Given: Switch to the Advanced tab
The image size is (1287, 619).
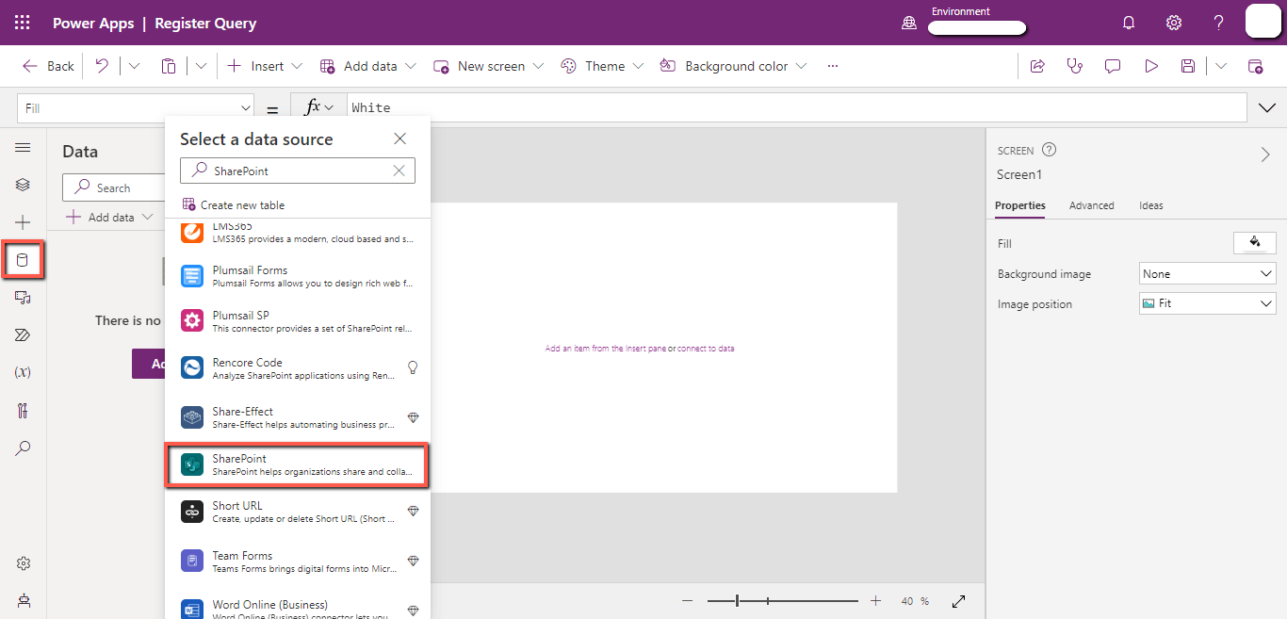Looking at the screenshot, I should (x=1092, y=205).
